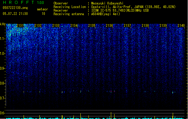188x119 pixels.
Task: Click the kHz axis unit label
Action: pos(3,24)
